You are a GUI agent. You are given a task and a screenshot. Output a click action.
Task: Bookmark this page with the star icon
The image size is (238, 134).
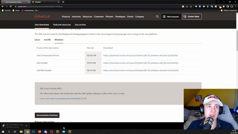pos(191,7)
